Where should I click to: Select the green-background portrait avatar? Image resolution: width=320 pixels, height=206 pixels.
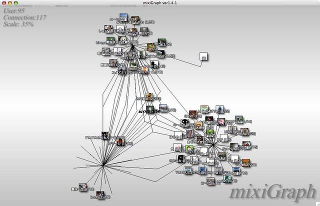coord(189,149)
